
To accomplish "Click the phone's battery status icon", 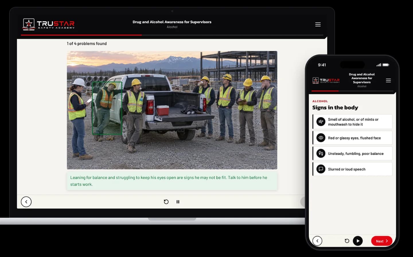I will 386,65.
